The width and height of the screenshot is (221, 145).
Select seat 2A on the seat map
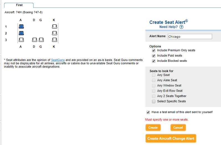(x=21, y=33)
